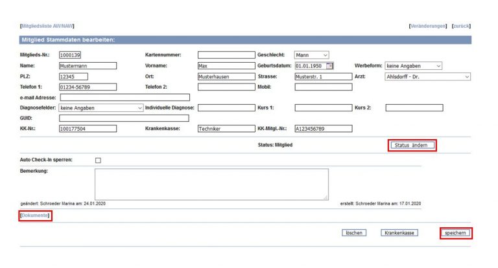Open the Werbeform dropdown
The image size is (498, 268).
pyautogui.click(x=413, y=65)
